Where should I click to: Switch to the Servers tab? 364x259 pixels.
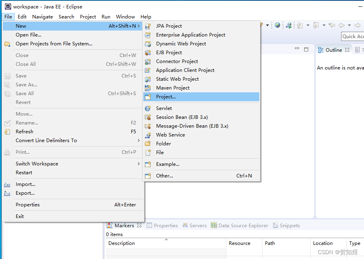194,225
